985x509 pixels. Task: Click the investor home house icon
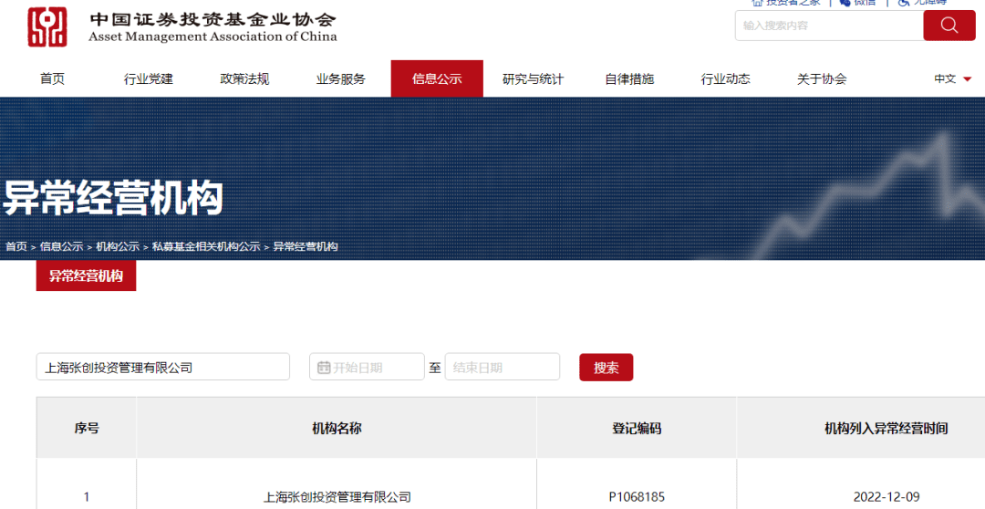(756, 3)
